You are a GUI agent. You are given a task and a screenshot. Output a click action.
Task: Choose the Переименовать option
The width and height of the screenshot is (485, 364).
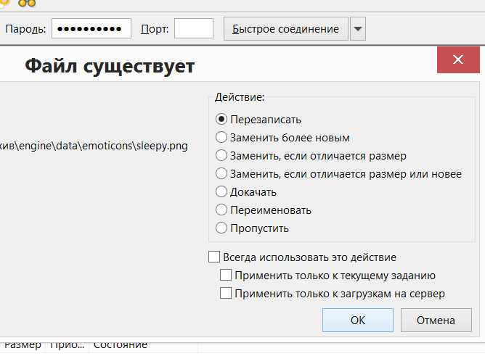coord(222,210)
